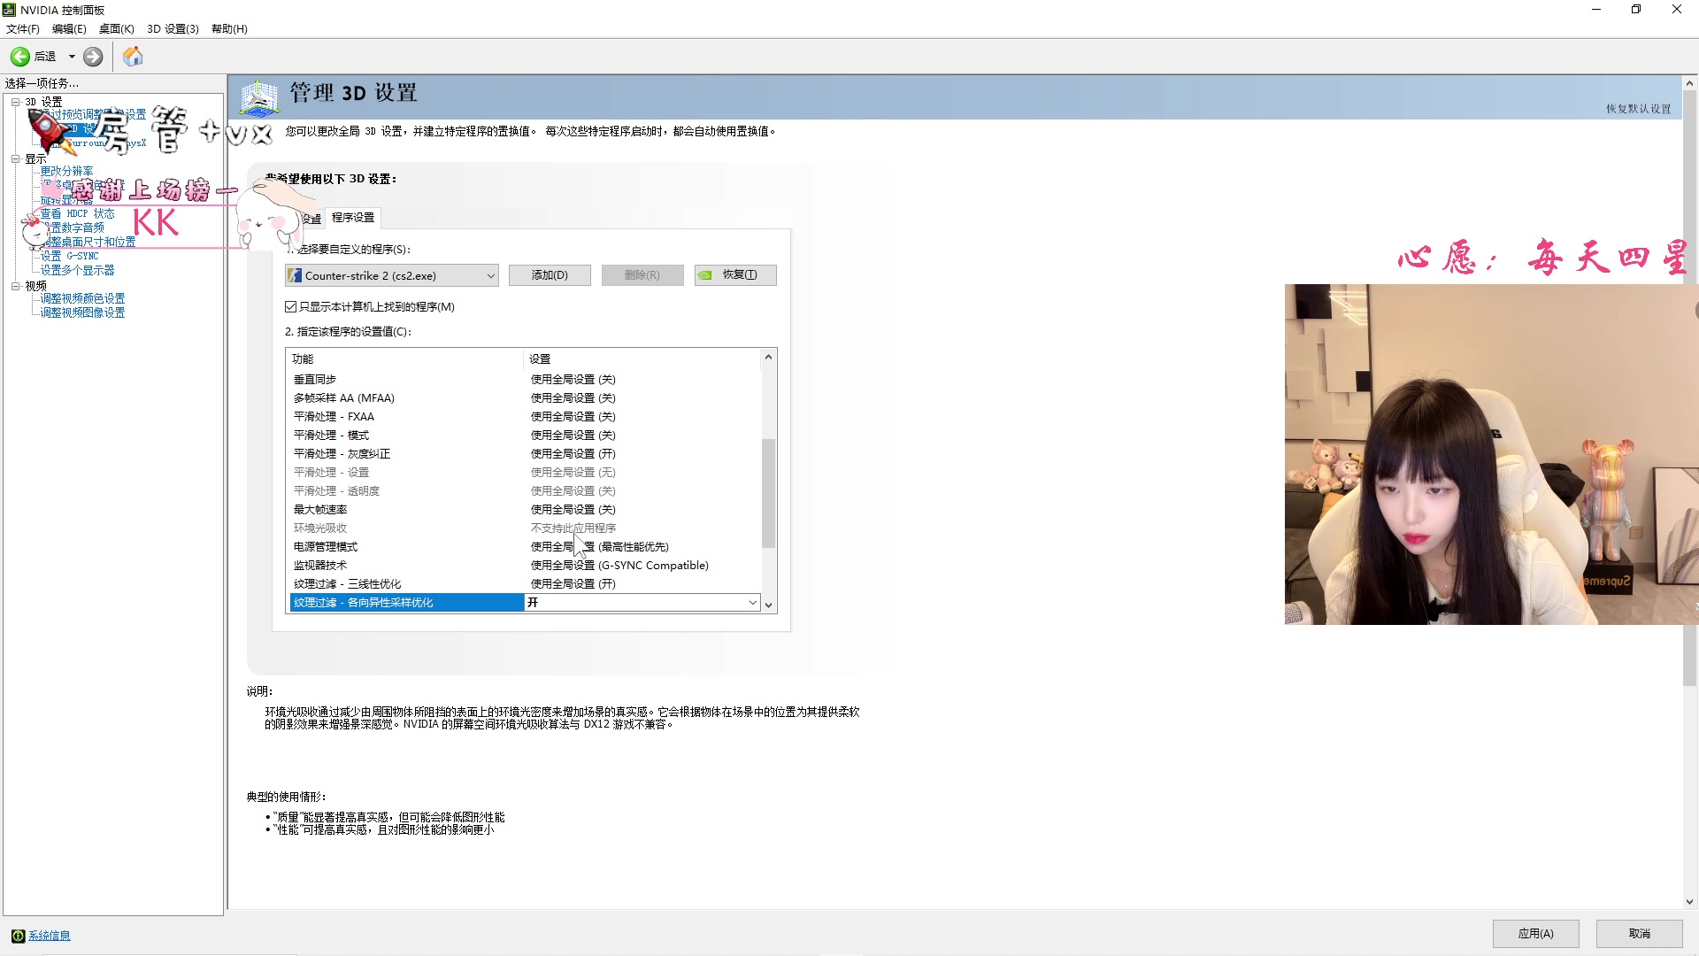Select the 平滑处理 - FXAA row

tap(525, 417)
